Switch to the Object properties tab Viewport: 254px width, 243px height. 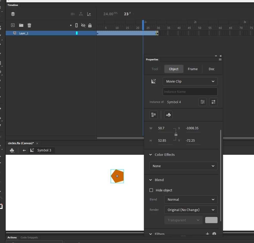point(174,69)
